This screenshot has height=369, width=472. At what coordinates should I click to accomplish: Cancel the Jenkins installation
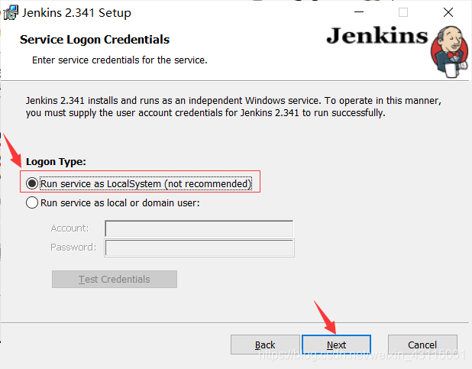[x=422, y=345]
